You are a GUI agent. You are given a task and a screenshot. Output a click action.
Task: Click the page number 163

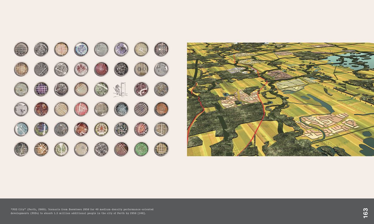click(365, 213)
